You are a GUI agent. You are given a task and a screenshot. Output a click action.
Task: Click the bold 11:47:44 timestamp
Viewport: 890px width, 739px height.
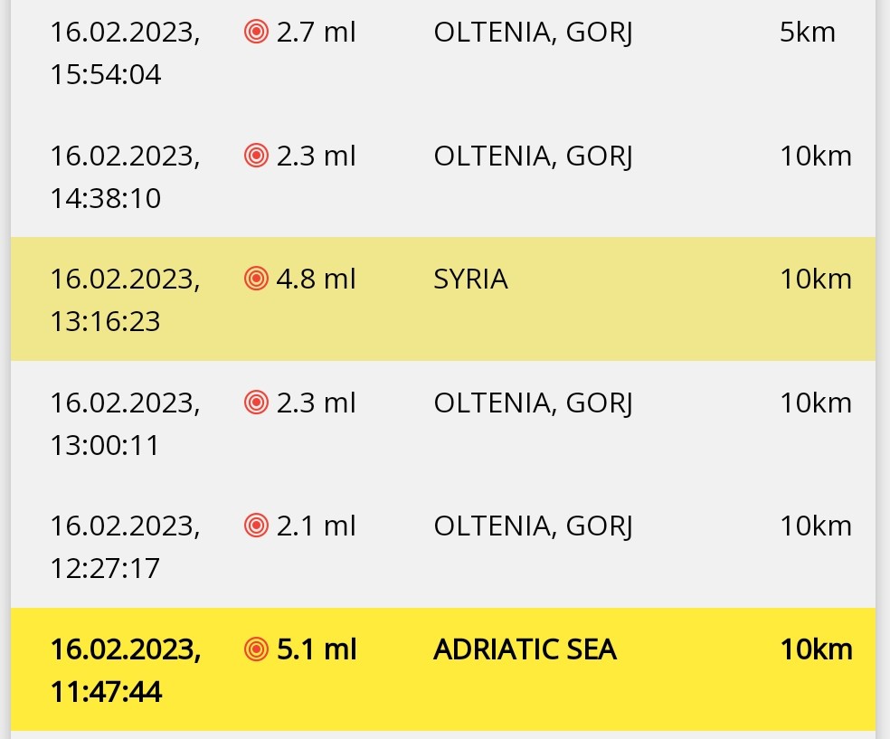(x=106, y=692)
